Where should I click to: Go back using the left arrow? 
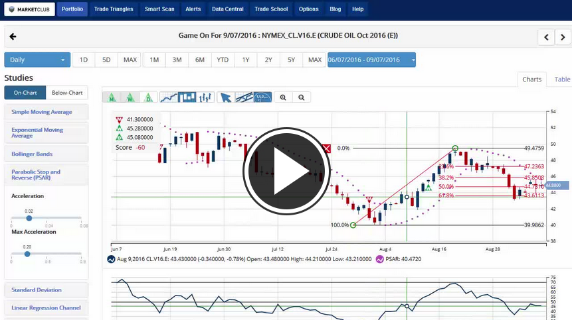pyautogui.click(x=13, y=36)
